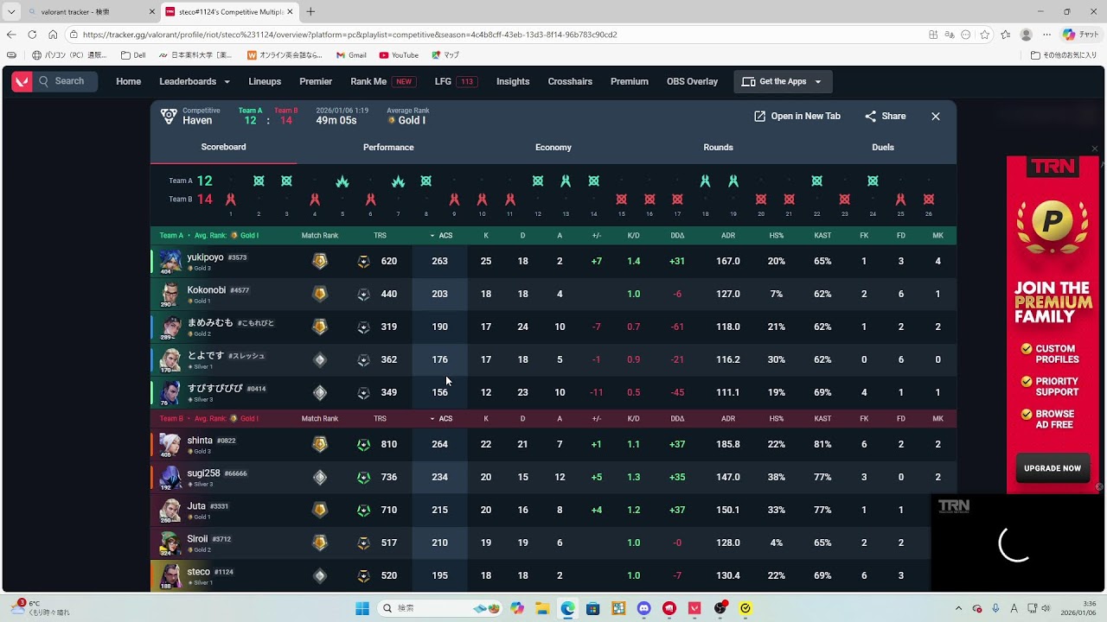1107x622 pixels.
Task: Open the Windows Start menu
Action: click(362, 608)
